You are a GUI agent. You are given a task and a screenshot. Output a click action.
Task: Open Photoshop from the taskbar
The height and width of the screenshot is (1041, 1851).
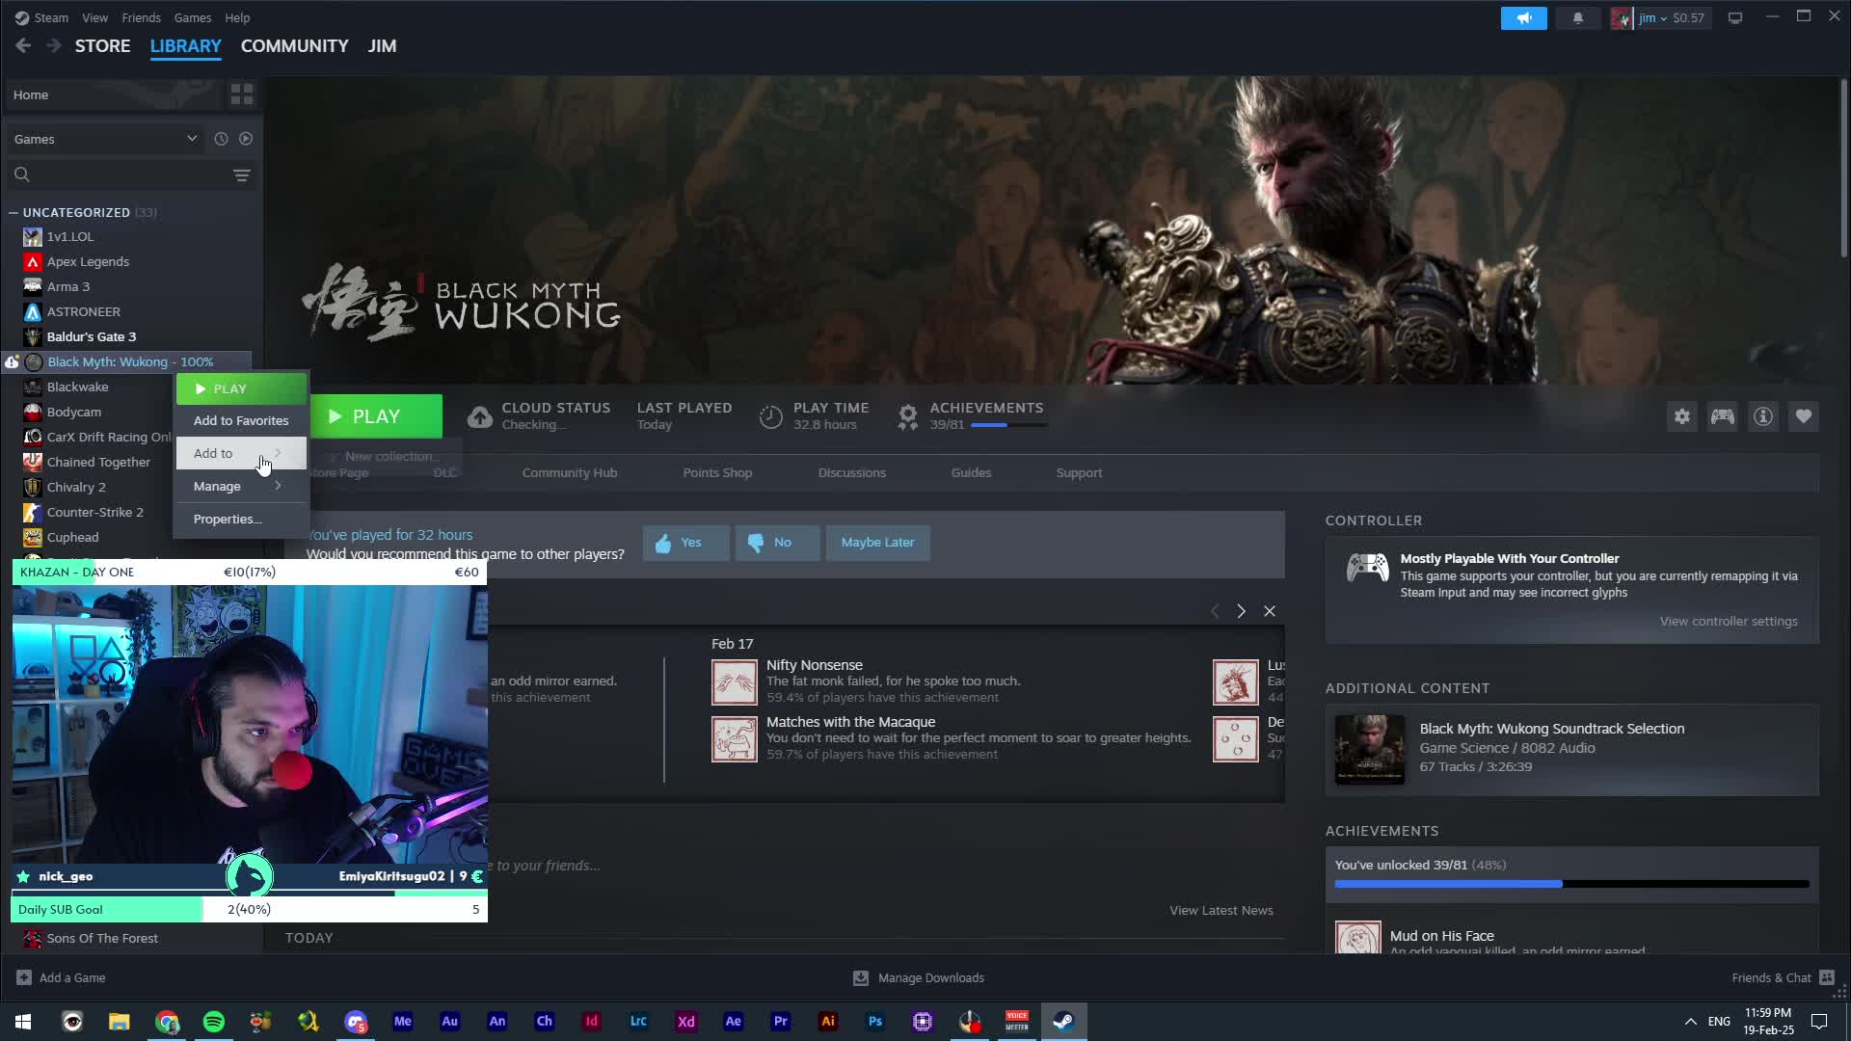coord(875,1021)
